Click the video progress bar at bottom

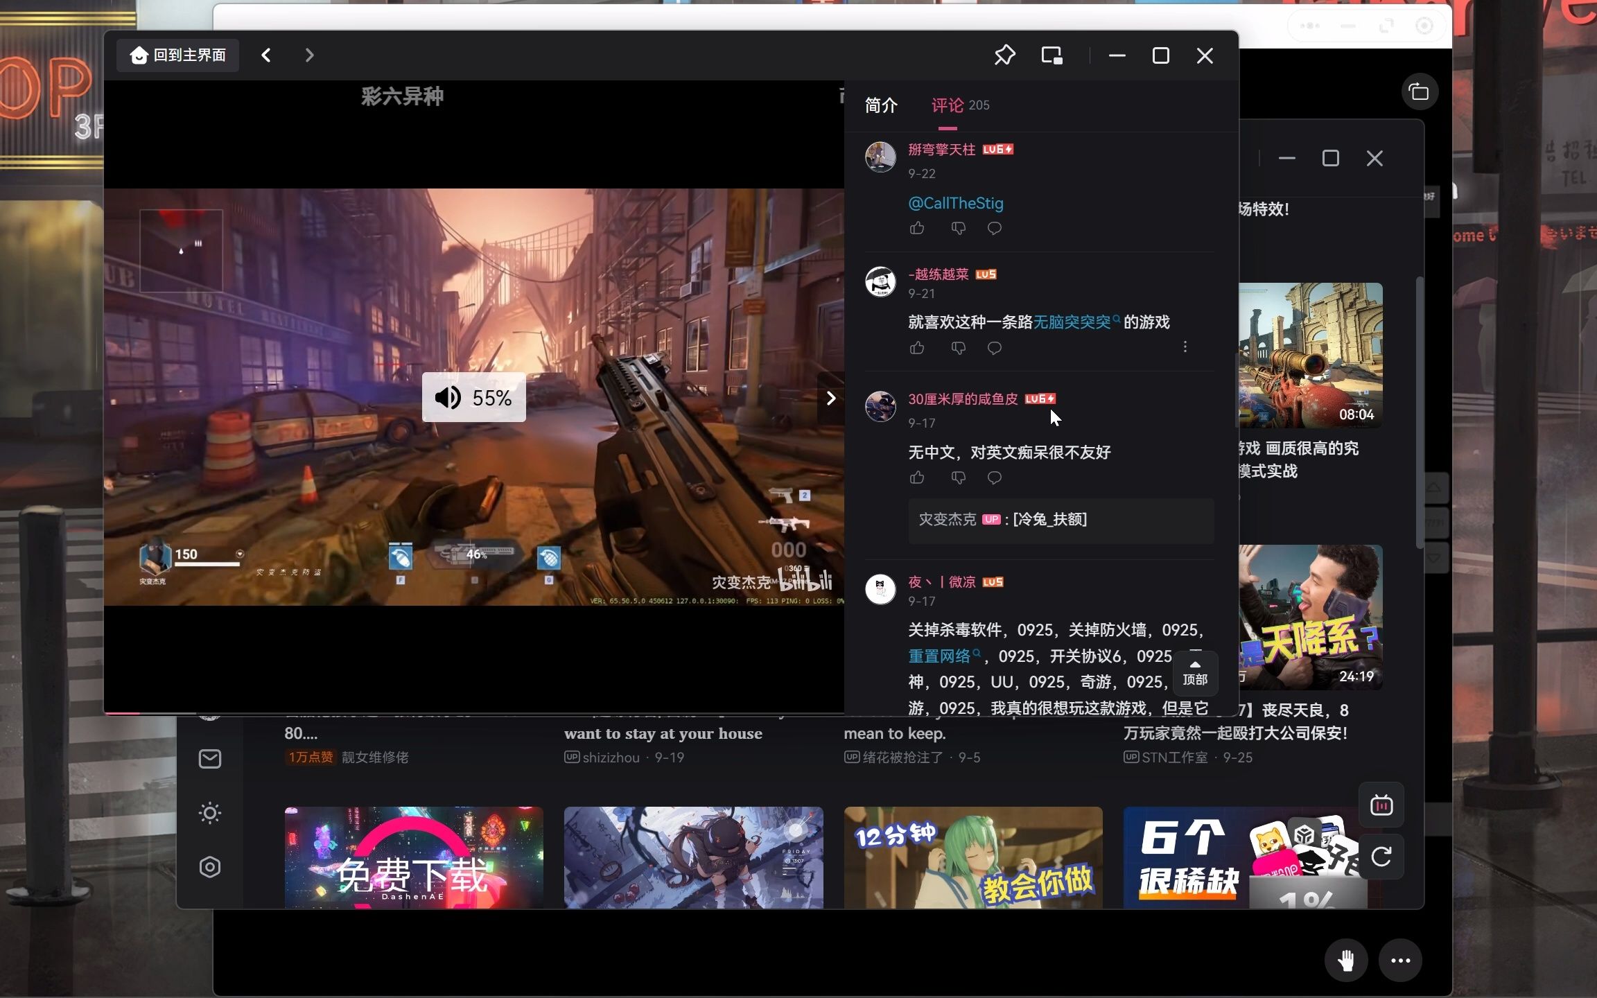click(x=474, y=712)
